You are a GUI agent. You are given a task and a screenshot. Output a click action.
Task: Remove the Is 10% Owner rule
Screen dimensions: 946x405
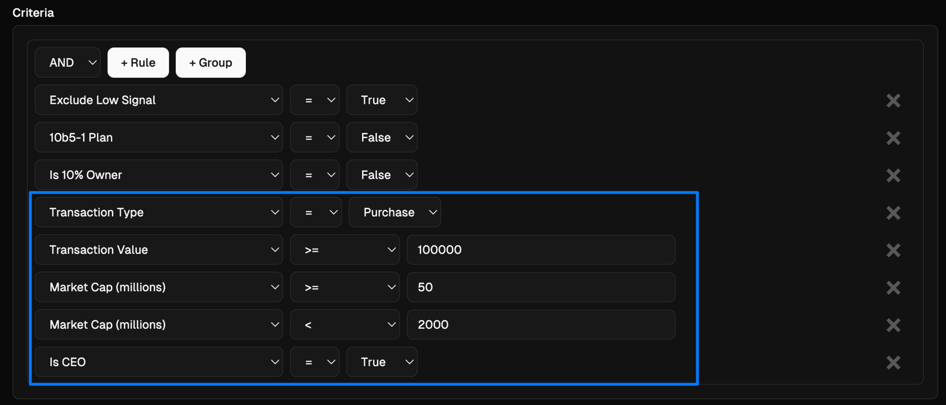point(893,175)
